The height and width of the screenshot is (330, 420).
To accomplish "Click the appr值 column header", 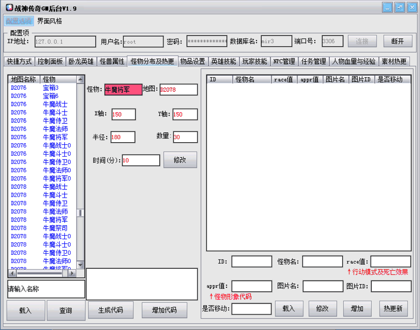I will (310, 79).
